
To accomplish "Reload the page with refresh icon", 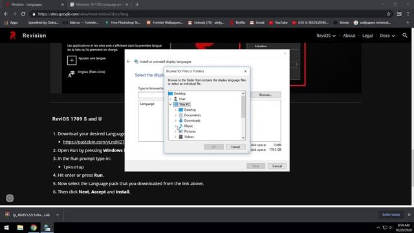I will click(x=23, y=14).
